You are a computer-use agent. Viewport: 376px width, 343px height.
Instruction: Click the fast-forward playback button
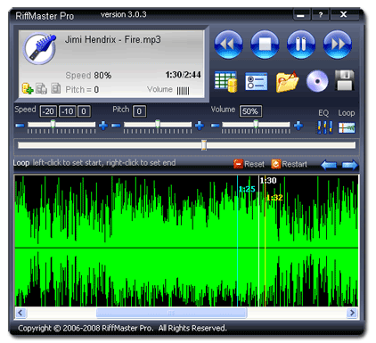tap(338, 45)
